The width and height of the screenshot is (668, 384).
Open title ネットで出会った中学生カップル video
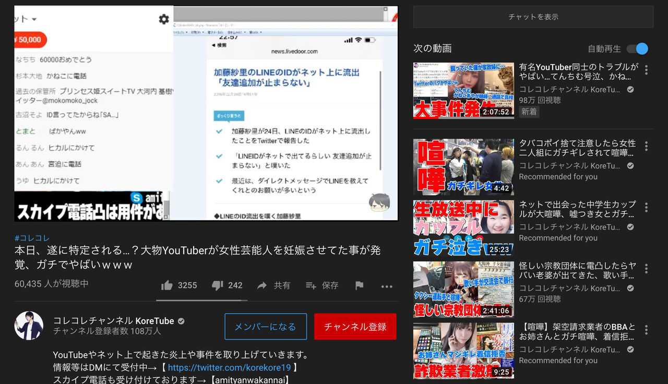point(577,209)
